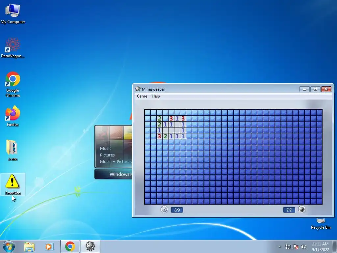Click the mine counter value 99
The width and height of the screenshot is (337, 253).
[289, 210]
